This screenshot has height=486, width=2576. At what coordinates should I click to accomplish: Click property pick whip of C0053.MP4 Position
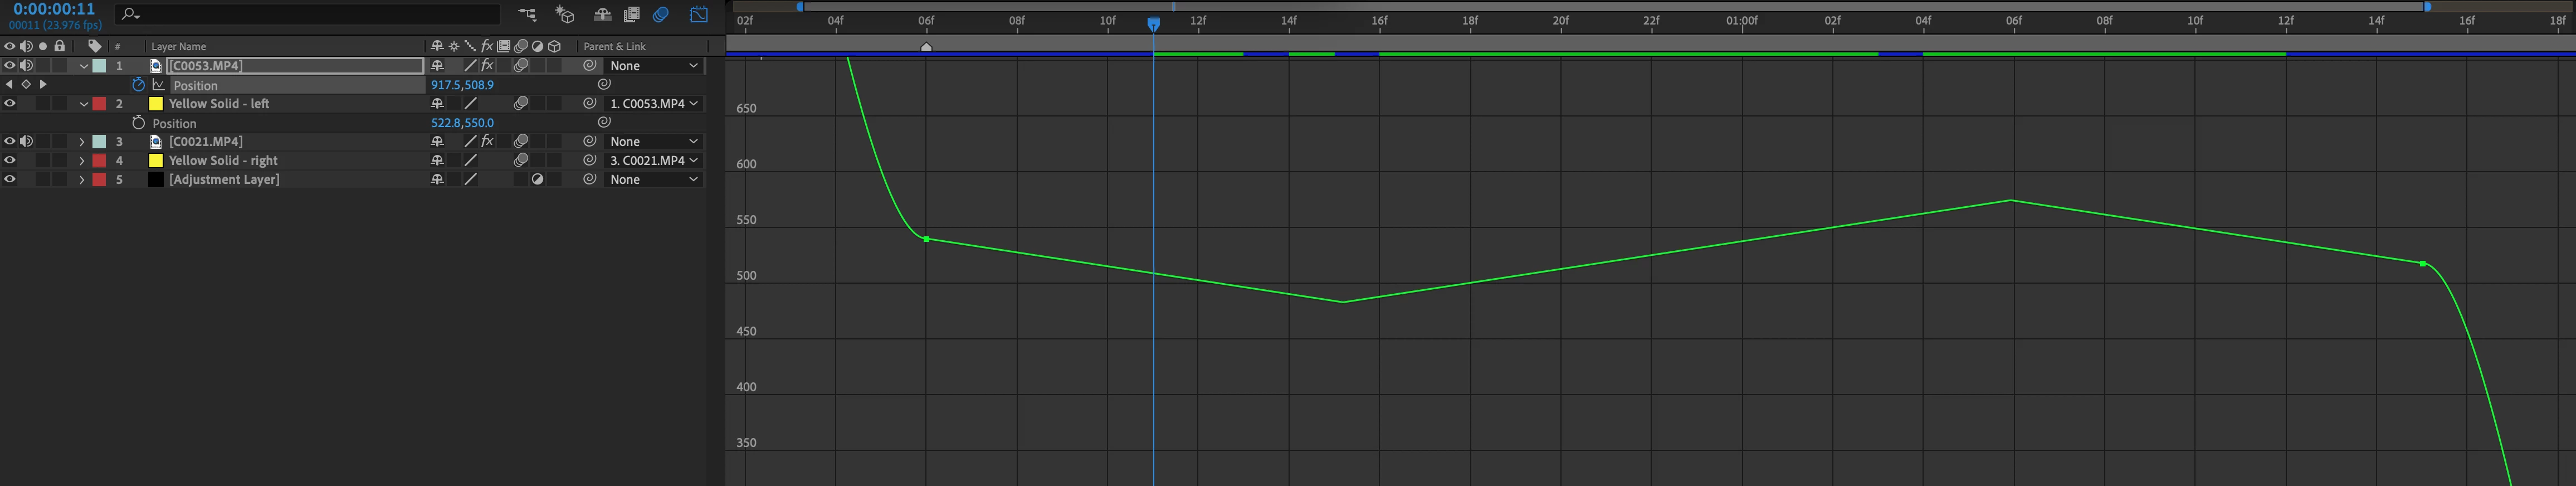(x=604, y=85)
